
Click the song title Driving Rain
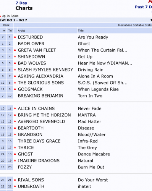click(x=91, y=70)
